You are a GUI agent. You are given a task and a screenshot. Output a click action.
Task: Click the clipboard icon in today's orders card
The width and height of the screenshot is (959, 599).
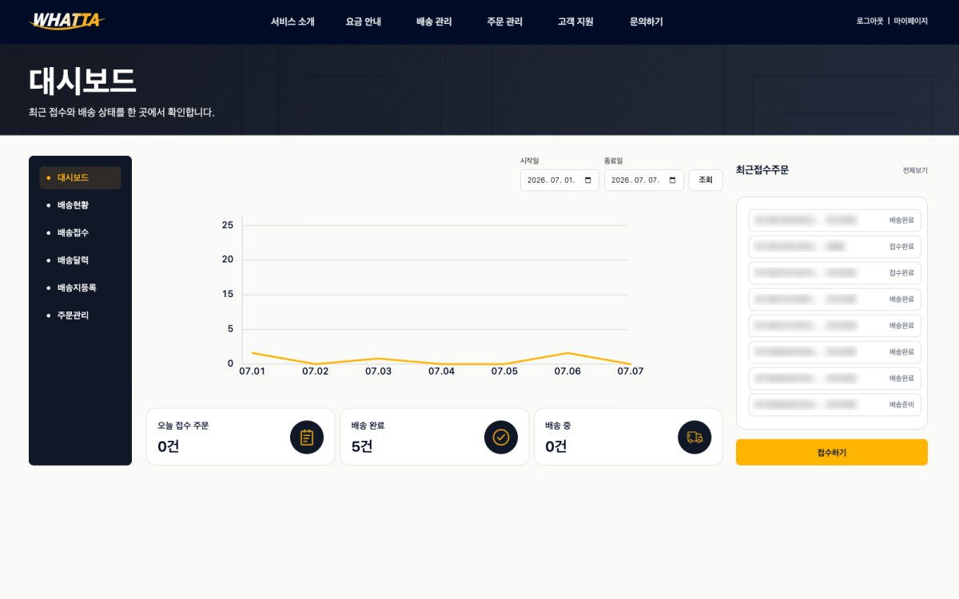coord(307,437)
